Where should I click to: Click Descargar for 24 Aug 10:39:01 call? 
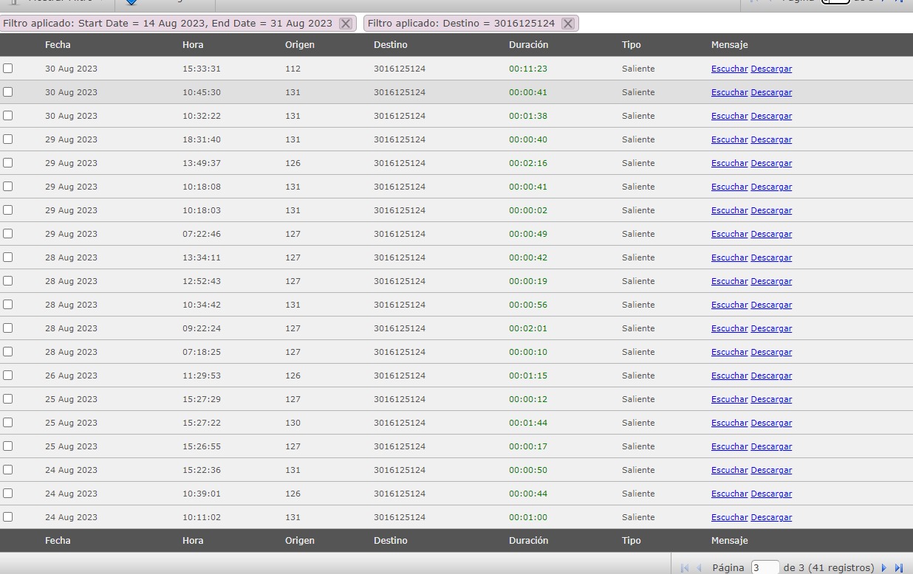771,494
